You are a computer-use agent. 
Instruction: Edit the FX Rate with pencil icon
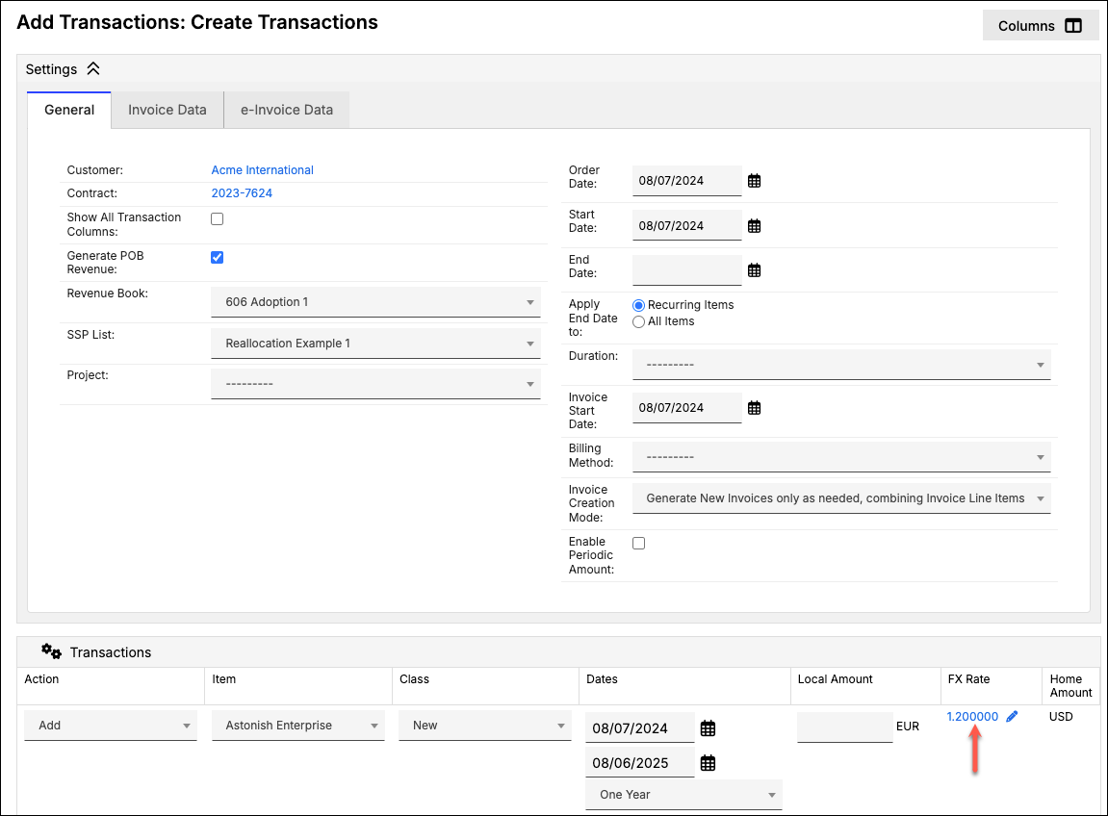[x=1012, y=716]
